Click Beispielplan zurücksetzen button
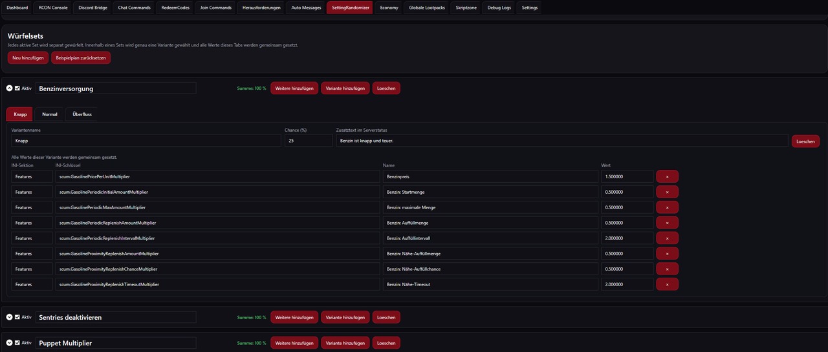 (x=81, y=57)
